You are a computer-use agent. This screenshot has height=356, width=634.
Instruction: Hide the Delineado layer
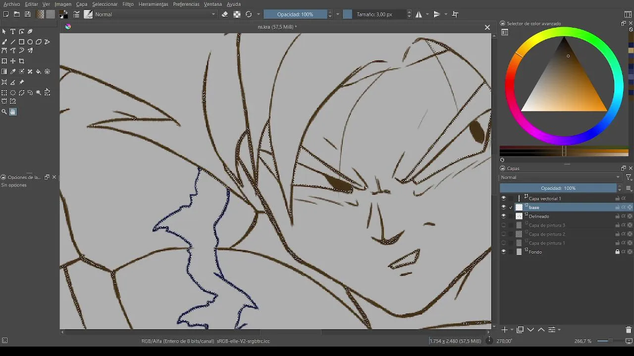(x=504, y=216)
